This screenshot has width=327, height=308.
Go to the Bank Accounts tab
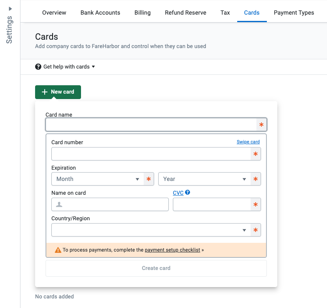click(x=100, y=13)
